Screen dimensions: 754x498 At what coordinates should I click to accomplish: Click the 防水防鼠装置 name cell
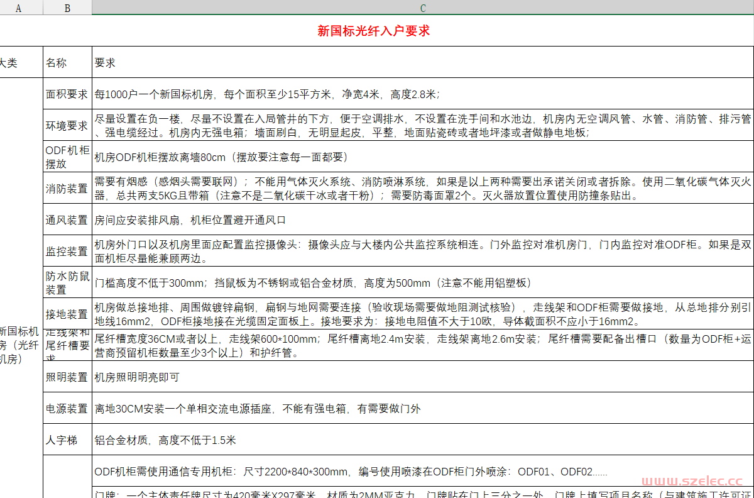(68, 282)
